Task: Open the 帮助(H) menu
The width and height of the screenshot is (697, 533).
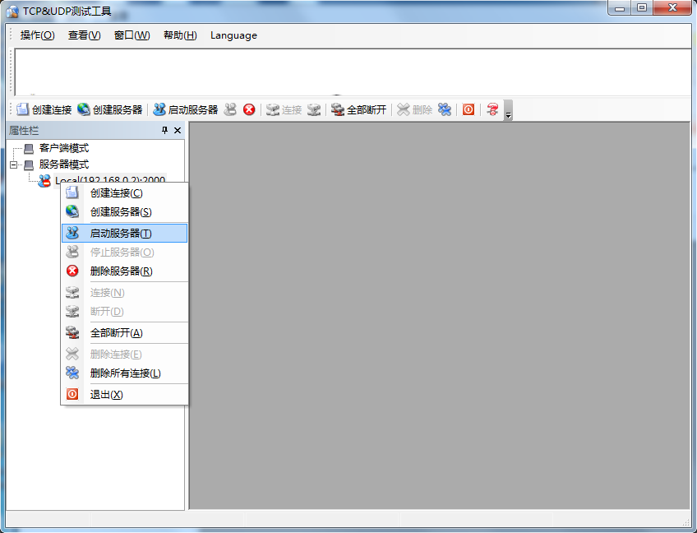Action: pos(180,35)
